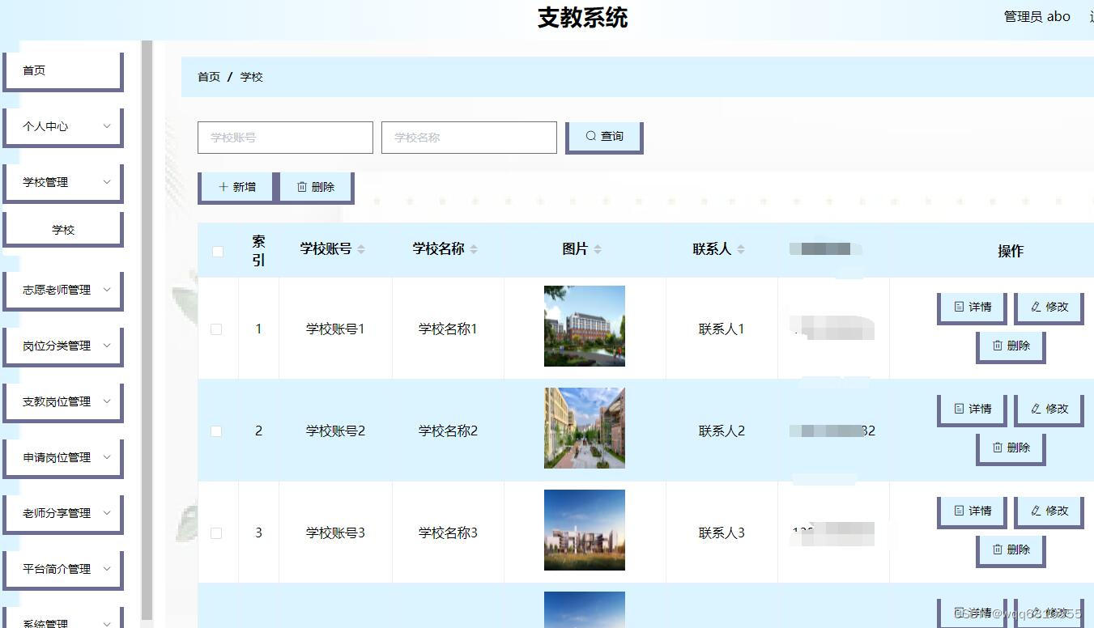This screenshot has height=628, width=1094.
Task: Open the school image thumbnail in row 3
Action: coord(585,530)
